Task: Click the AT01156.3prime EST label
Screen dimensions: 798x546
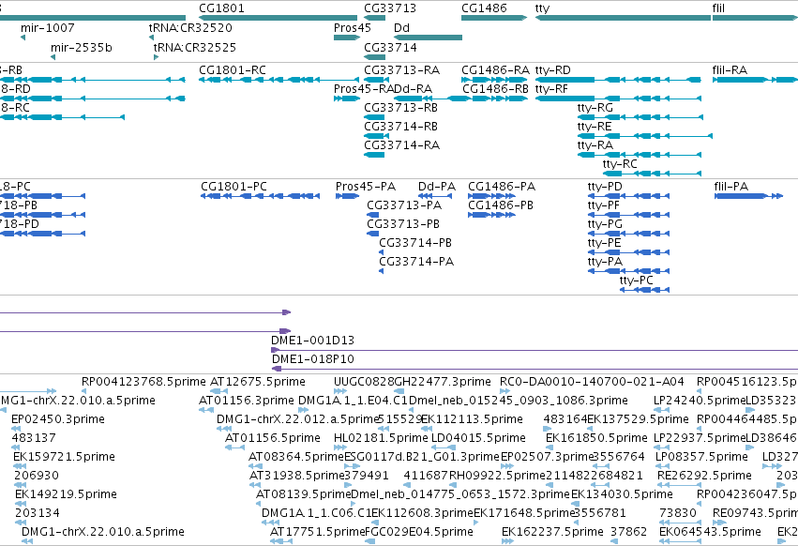Action: [x=247, y=401]
